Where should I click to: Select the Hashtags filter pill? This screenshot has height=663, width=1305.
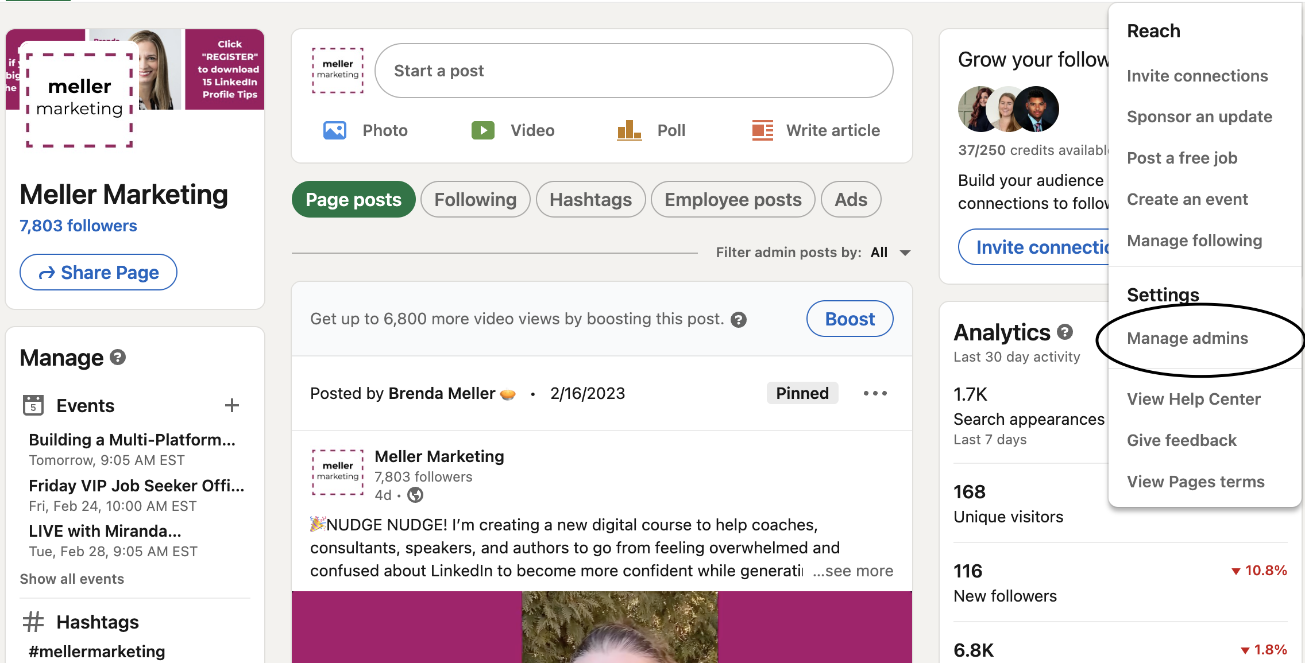point(590,200)
